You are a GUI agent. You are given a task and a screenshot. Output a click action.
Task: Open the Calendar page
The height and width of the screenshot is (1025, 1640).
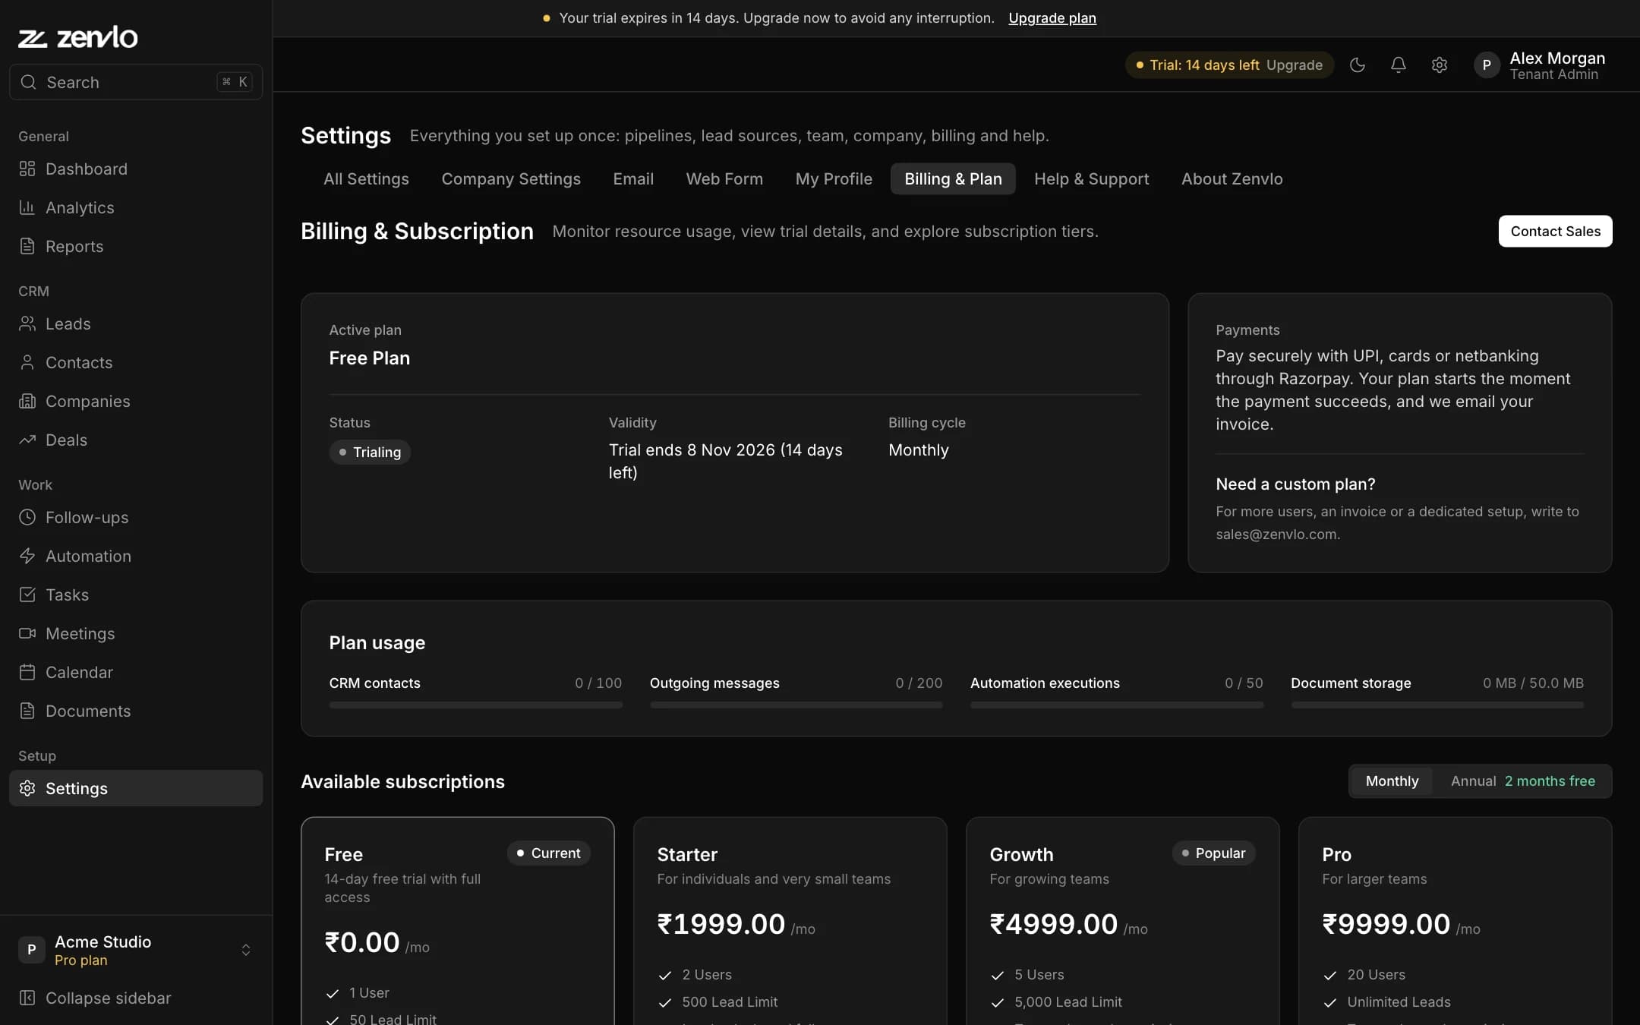click(136, 672)
